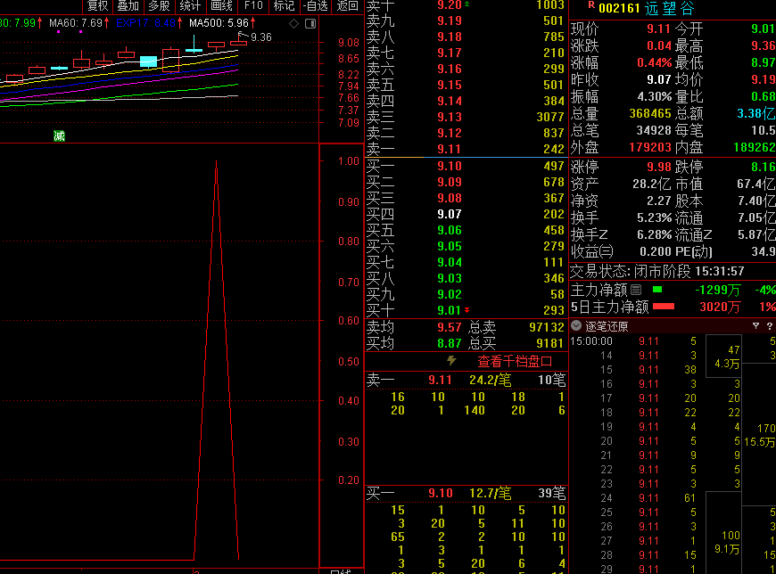The width and height of the screenshot is (776, 574).
Task: Select the 买四 9.07 bid row
Action: point(464,214)
